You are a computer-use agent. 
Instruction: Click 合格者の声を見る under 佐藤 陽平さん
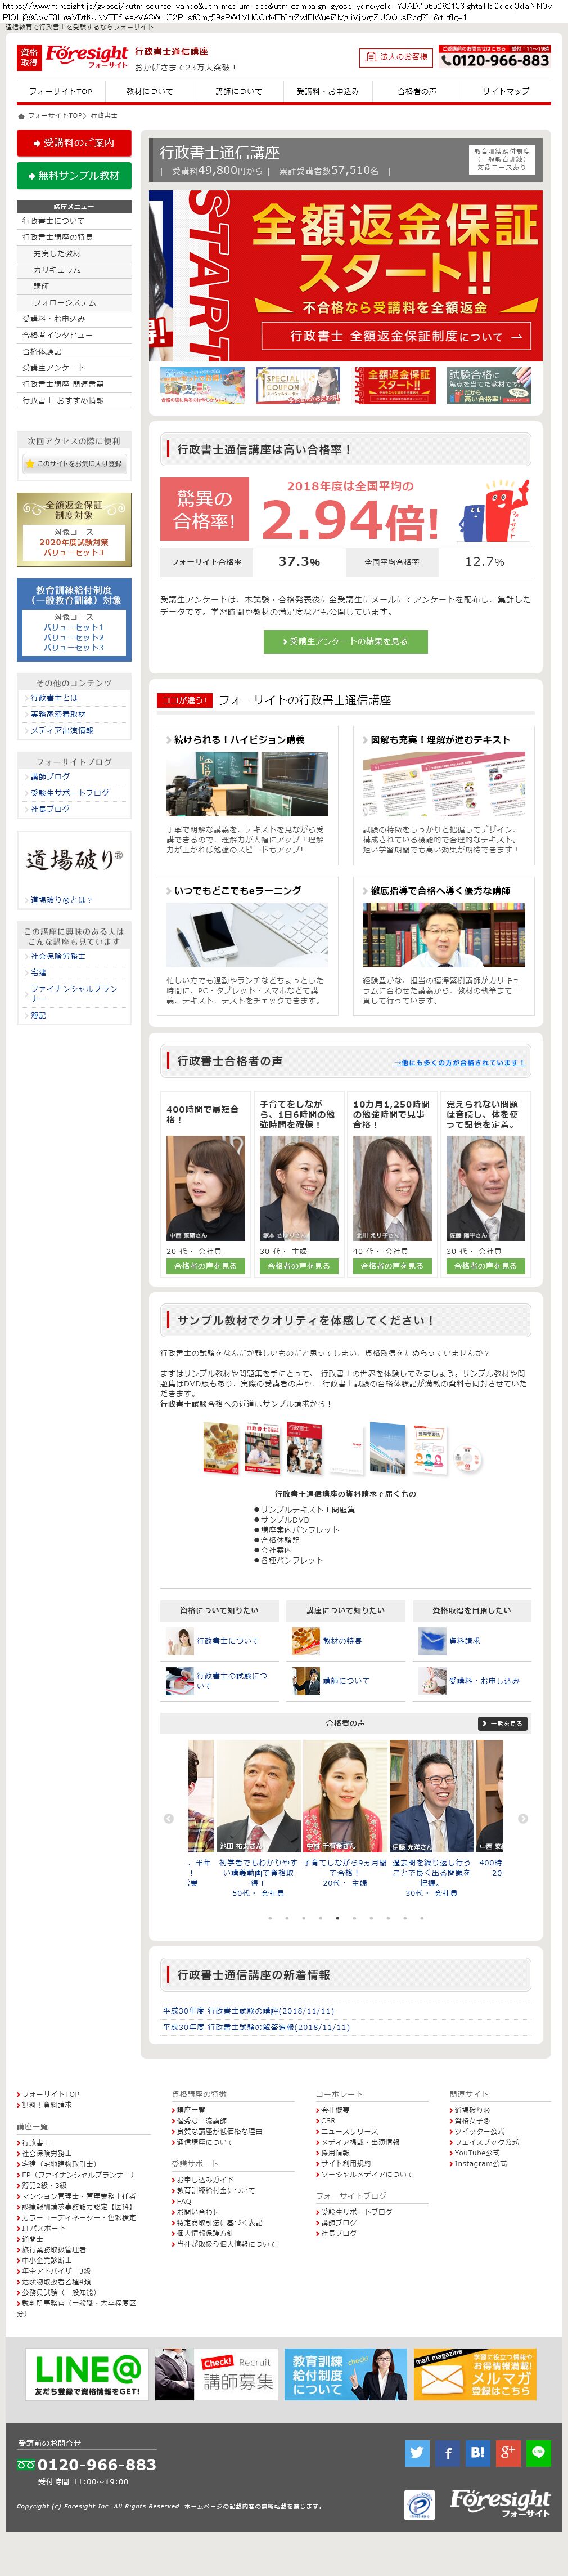485,1266
